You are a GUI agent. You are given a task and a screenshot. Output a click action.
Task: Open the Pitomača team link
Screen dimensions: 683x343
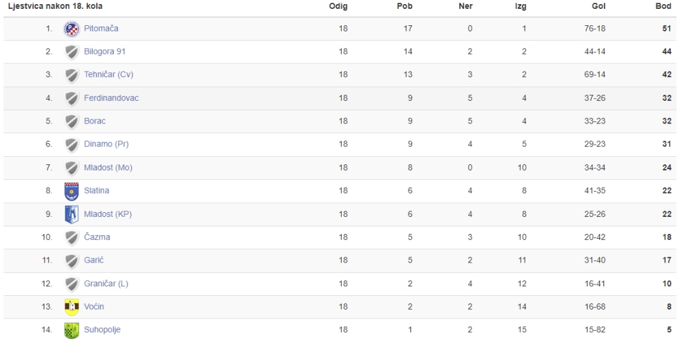[101, 28]
